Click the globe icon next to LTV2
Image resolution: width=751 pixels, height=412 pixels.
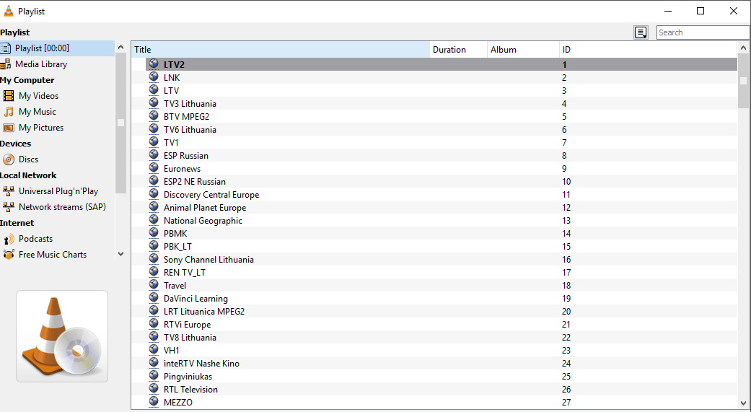pos(154,63)
